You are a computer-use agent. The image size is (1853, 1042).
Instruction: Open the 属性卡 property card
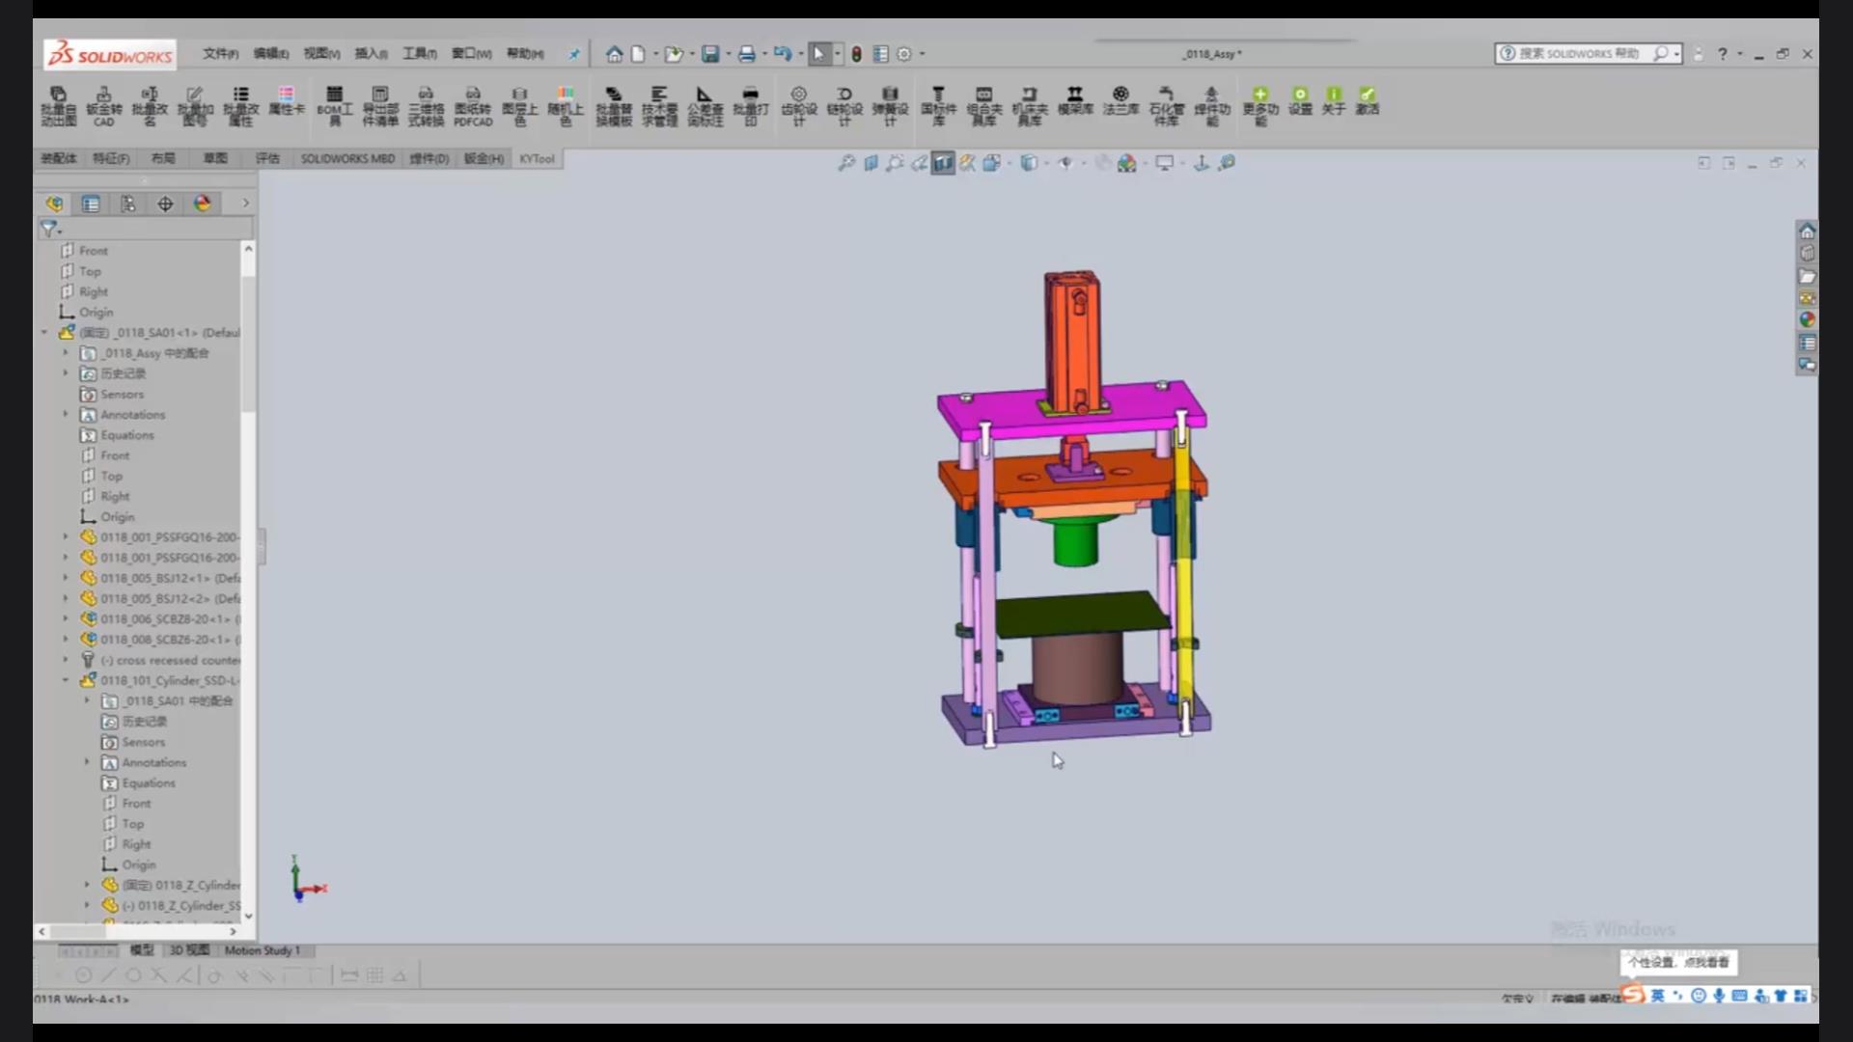coord(286,100)
